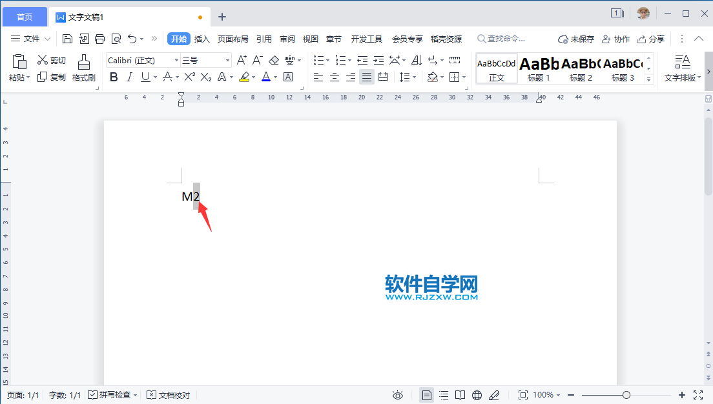Open full screen view from status bar
The height and width of the screenshot is (404, 713).
tap(697, 394)
